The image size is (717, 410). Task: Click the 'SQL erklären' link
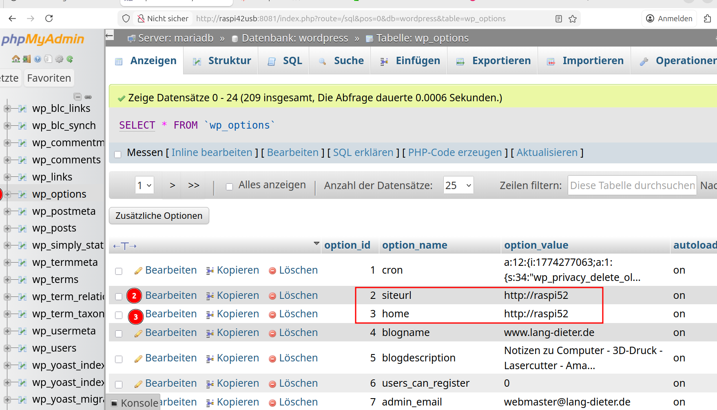click(363, 153)
